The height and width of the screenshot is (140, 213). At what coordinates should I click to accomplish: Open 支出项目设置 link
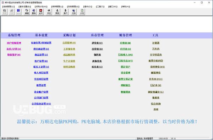[41, 79]
